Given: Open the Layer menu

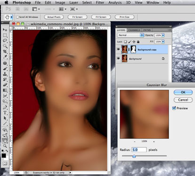Looking at the screenshot, I should [73, 2].
